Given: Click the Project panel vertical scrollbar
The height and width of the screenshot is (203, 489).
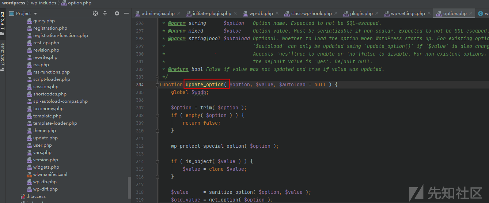Looking at the screenshot, I should [129, 187].
